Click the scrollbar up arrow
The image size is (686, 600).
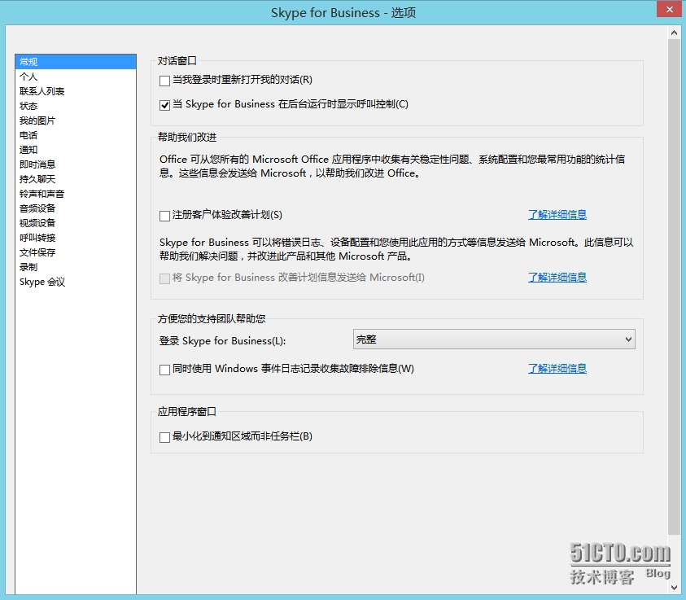(x=674, y=33)
